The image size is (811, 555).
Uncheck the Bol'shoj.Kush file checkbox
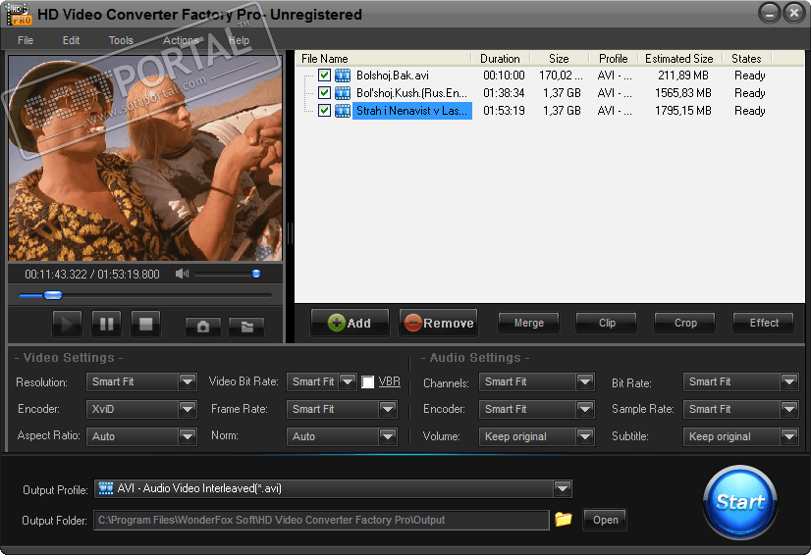tap(324, 93)
